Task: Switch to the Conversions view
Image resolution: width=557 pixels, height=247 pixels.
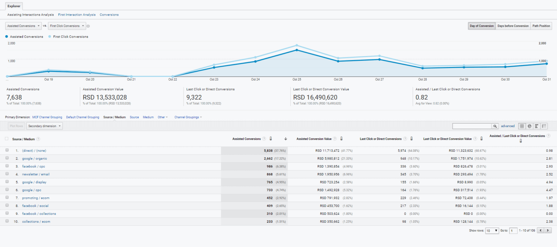Action: [x=109, y=15]
